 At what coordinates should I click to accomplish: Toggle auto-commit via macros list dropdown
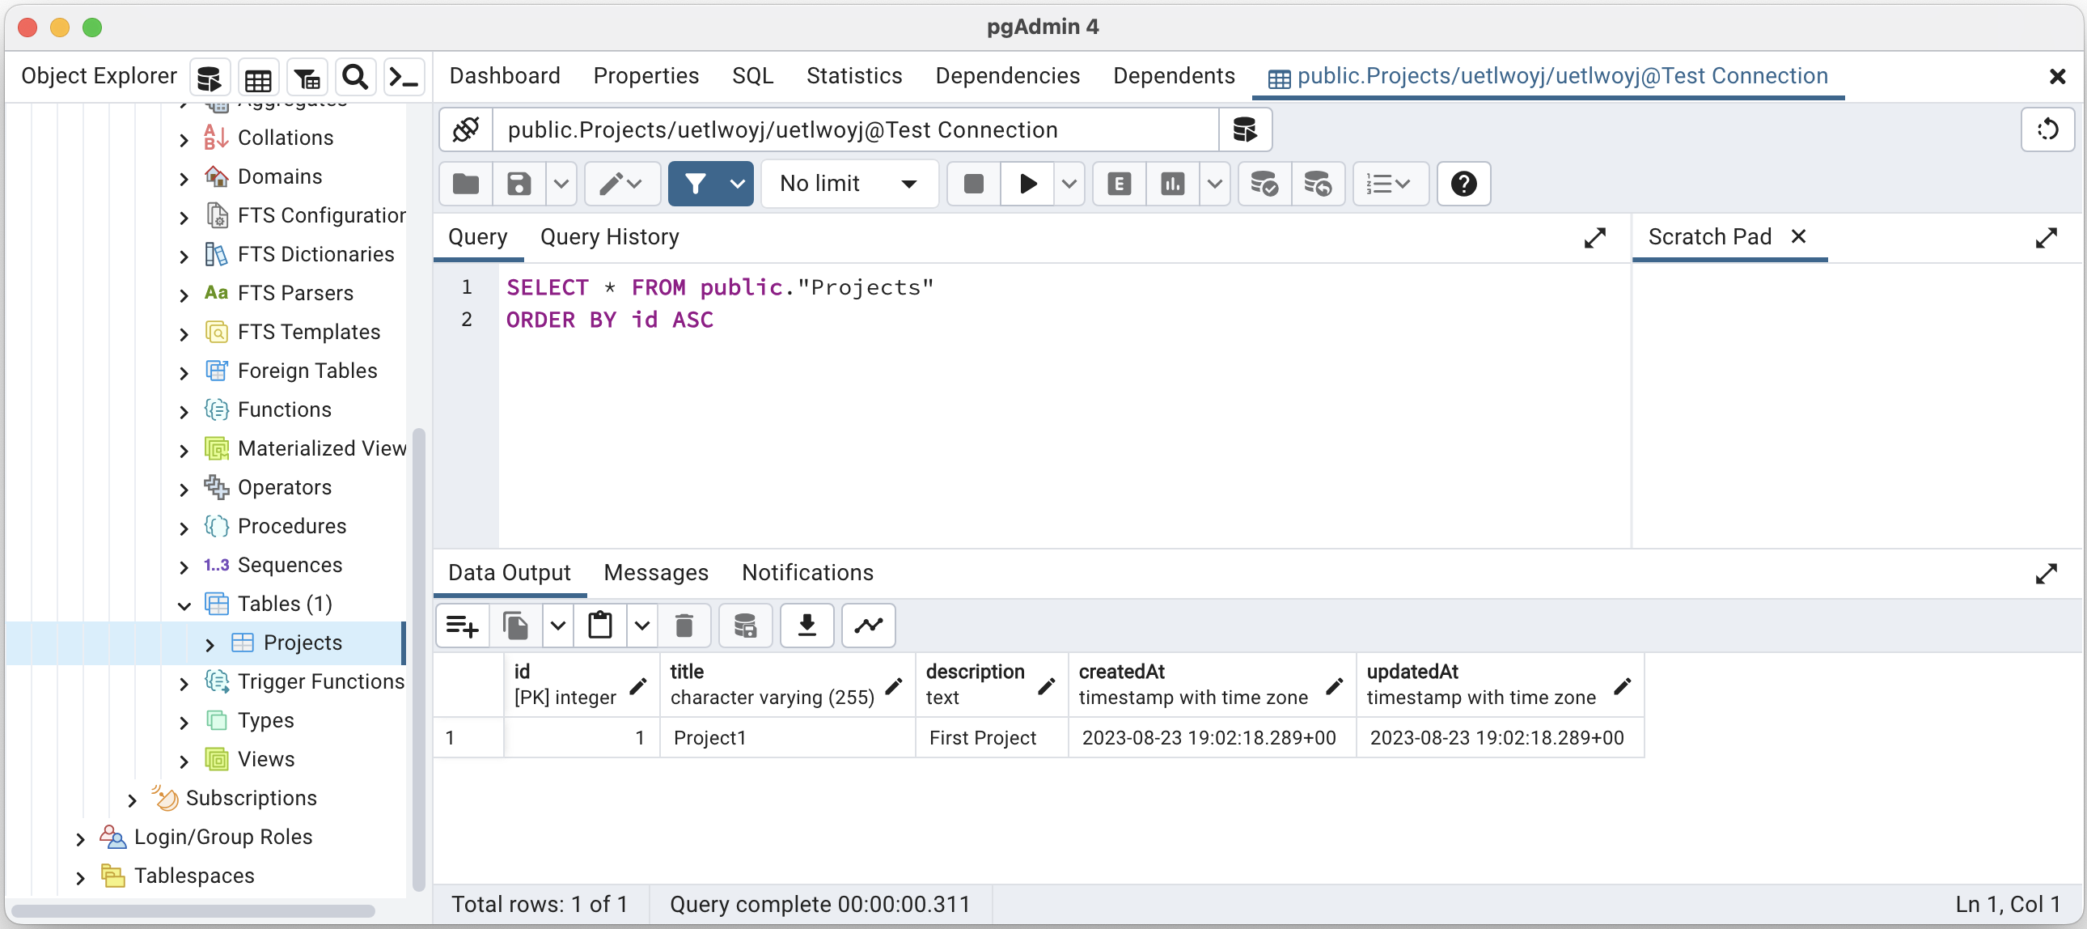tap(1389, 184)
